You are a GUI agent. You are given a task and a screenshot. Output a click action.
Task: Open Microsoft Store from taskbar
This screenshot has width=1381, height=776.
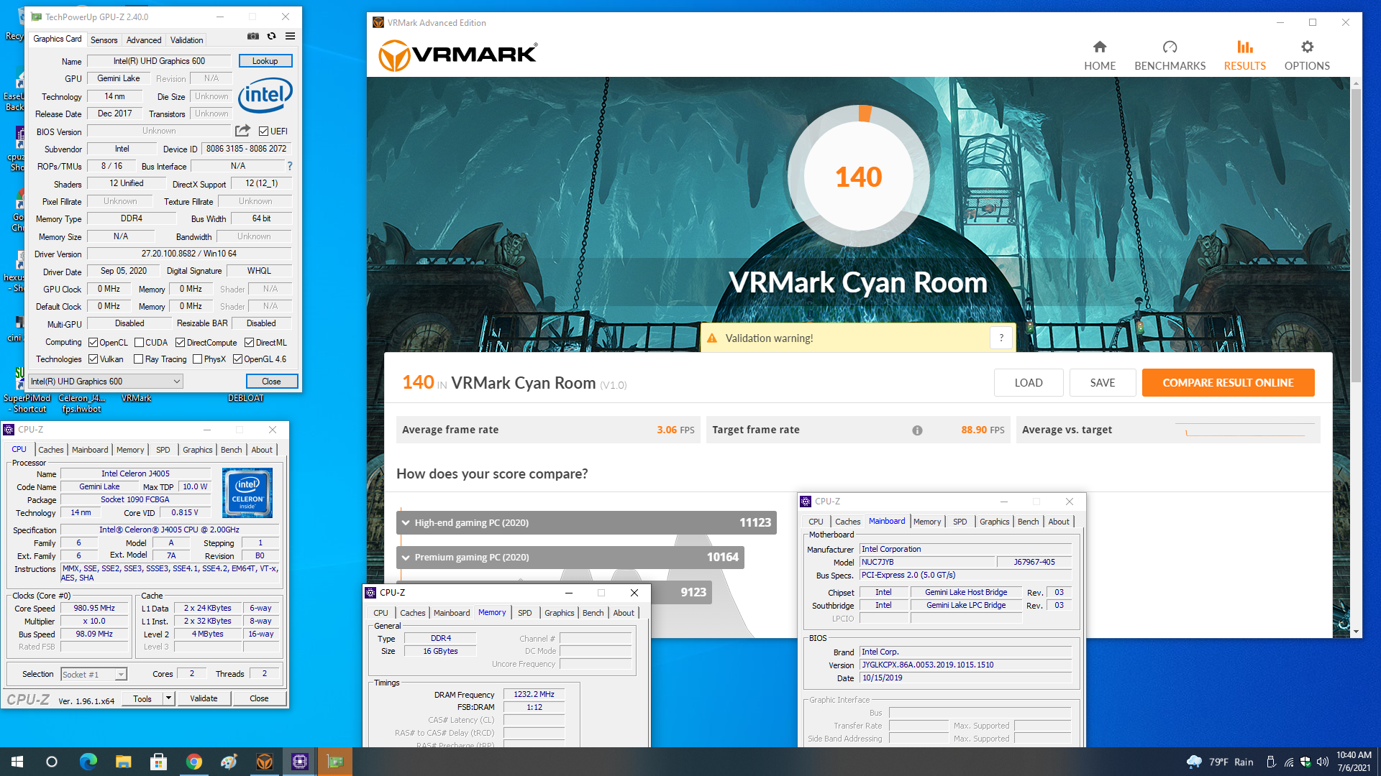tap(158, 762)
